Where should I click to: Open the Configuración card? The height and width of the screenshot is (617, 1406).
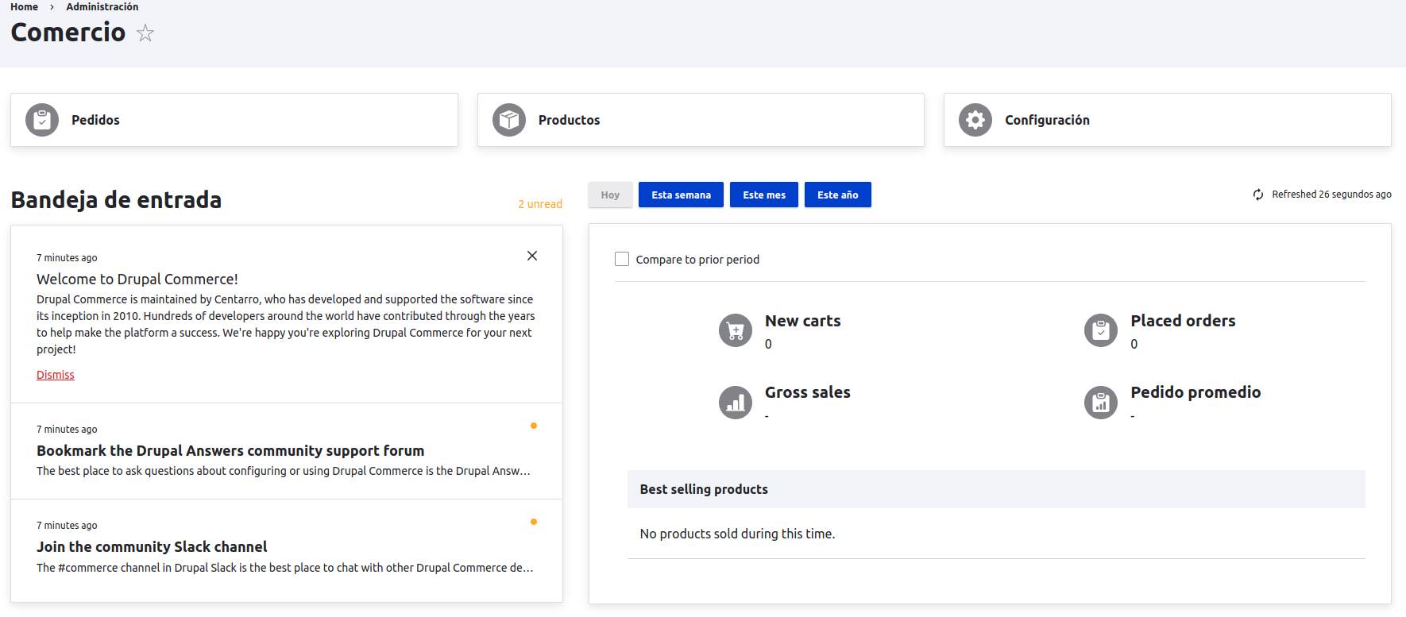pos(1168,120)
